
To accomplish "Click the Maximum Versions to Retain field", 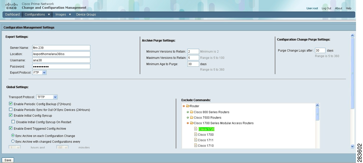I will (x=193, y=58).
